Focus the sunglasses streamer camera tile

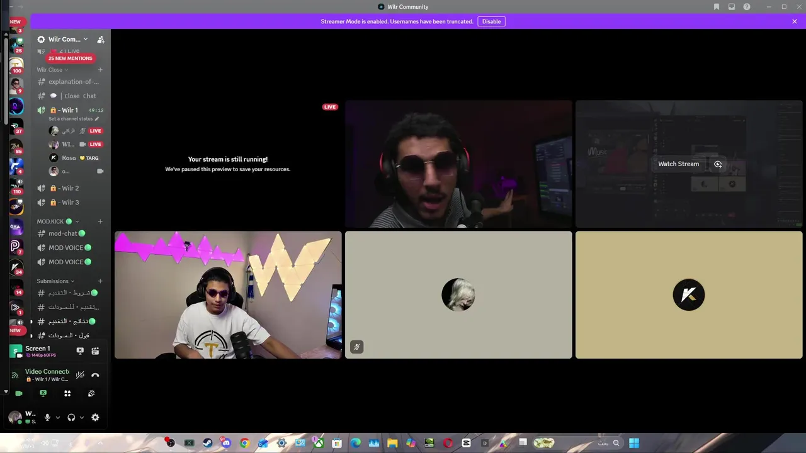(x=458, y=164)
